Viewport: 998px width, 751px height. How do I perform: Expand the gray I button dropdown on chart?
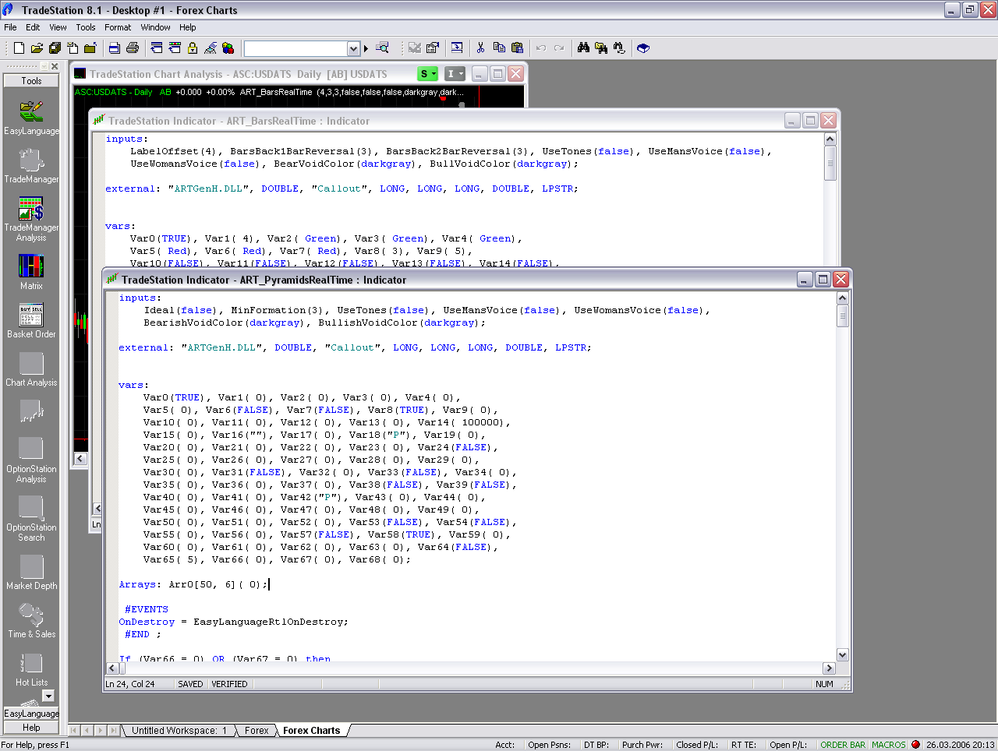point(461,74)
